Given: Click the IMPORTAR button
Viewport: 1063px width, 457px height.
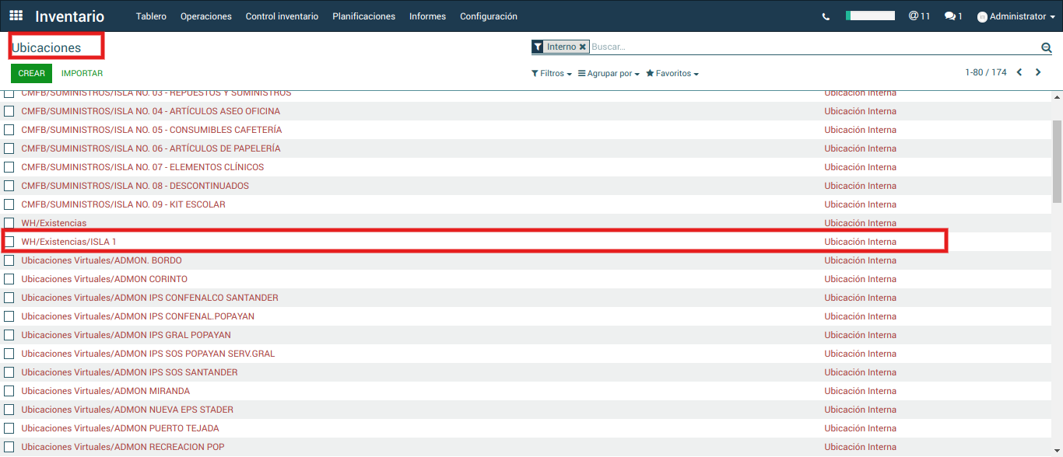Looking at the screenshot, I should point(82,74).
